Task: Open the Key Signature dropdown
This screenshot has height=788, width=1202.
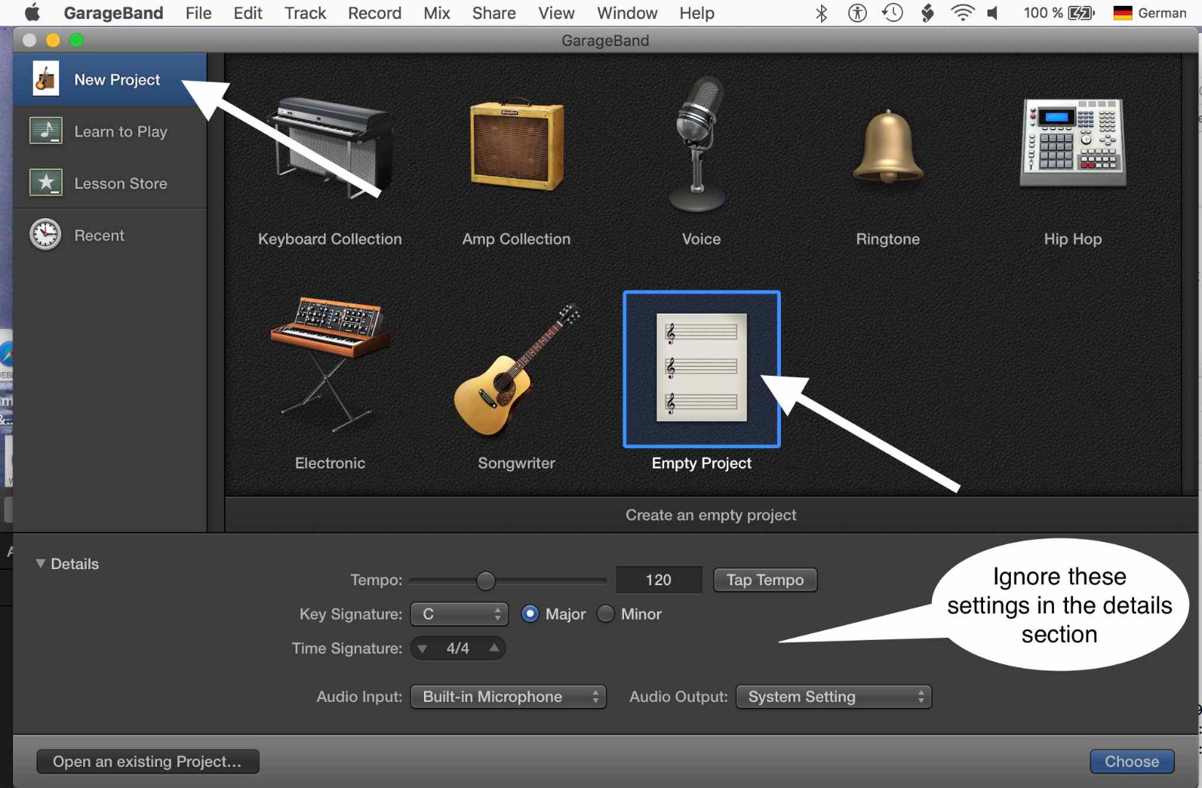Action: point(459,614)
